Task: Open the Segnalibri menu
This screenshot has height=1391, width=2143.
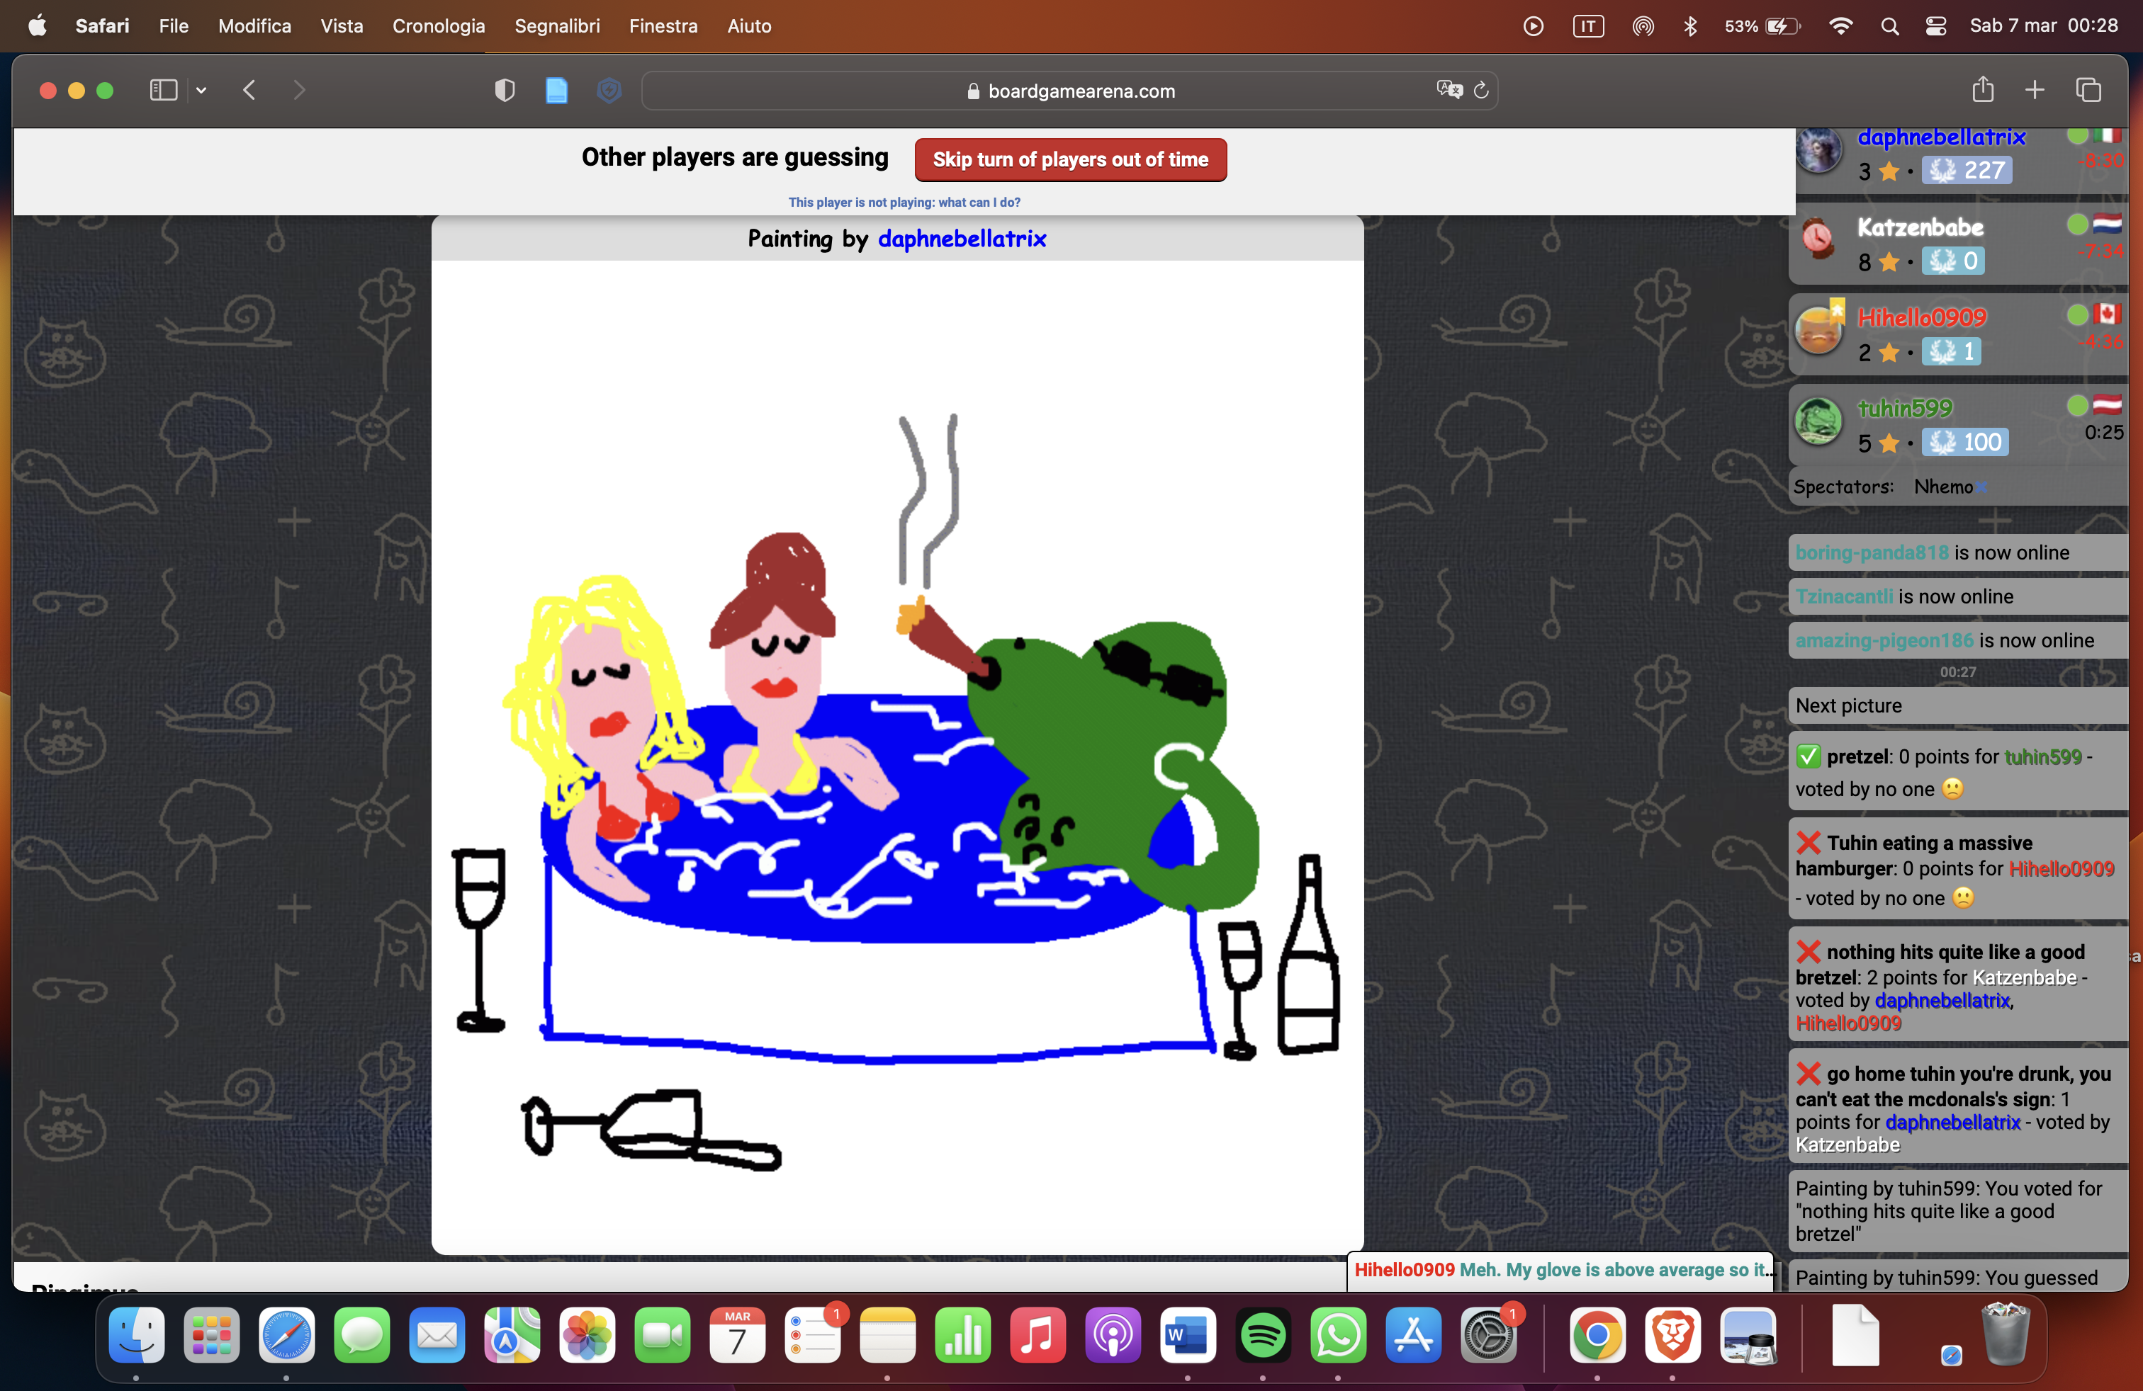Action: click(x=556, y=26)
